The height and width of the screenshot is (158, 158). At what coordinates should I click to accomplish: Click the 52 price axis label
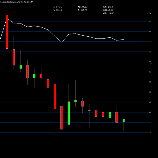pyautogui.click(x=150, y=92)
